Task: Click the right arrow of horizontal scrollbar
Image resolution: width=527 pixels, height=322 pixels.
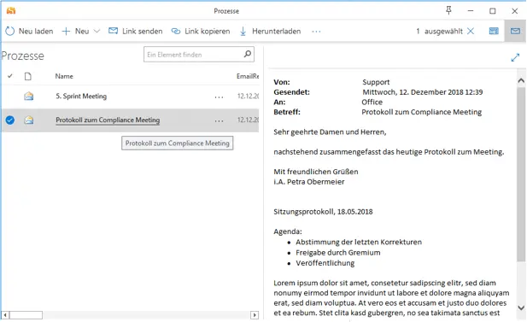Action: pyautogui.click(x=255, y=315)
